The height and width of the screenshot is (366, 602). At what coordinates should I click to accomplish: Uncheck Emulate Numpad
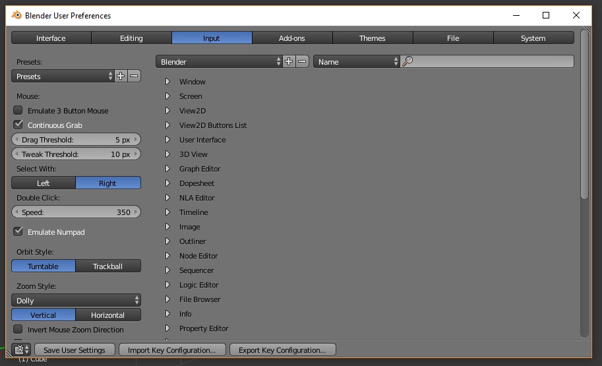click(18, 231)
